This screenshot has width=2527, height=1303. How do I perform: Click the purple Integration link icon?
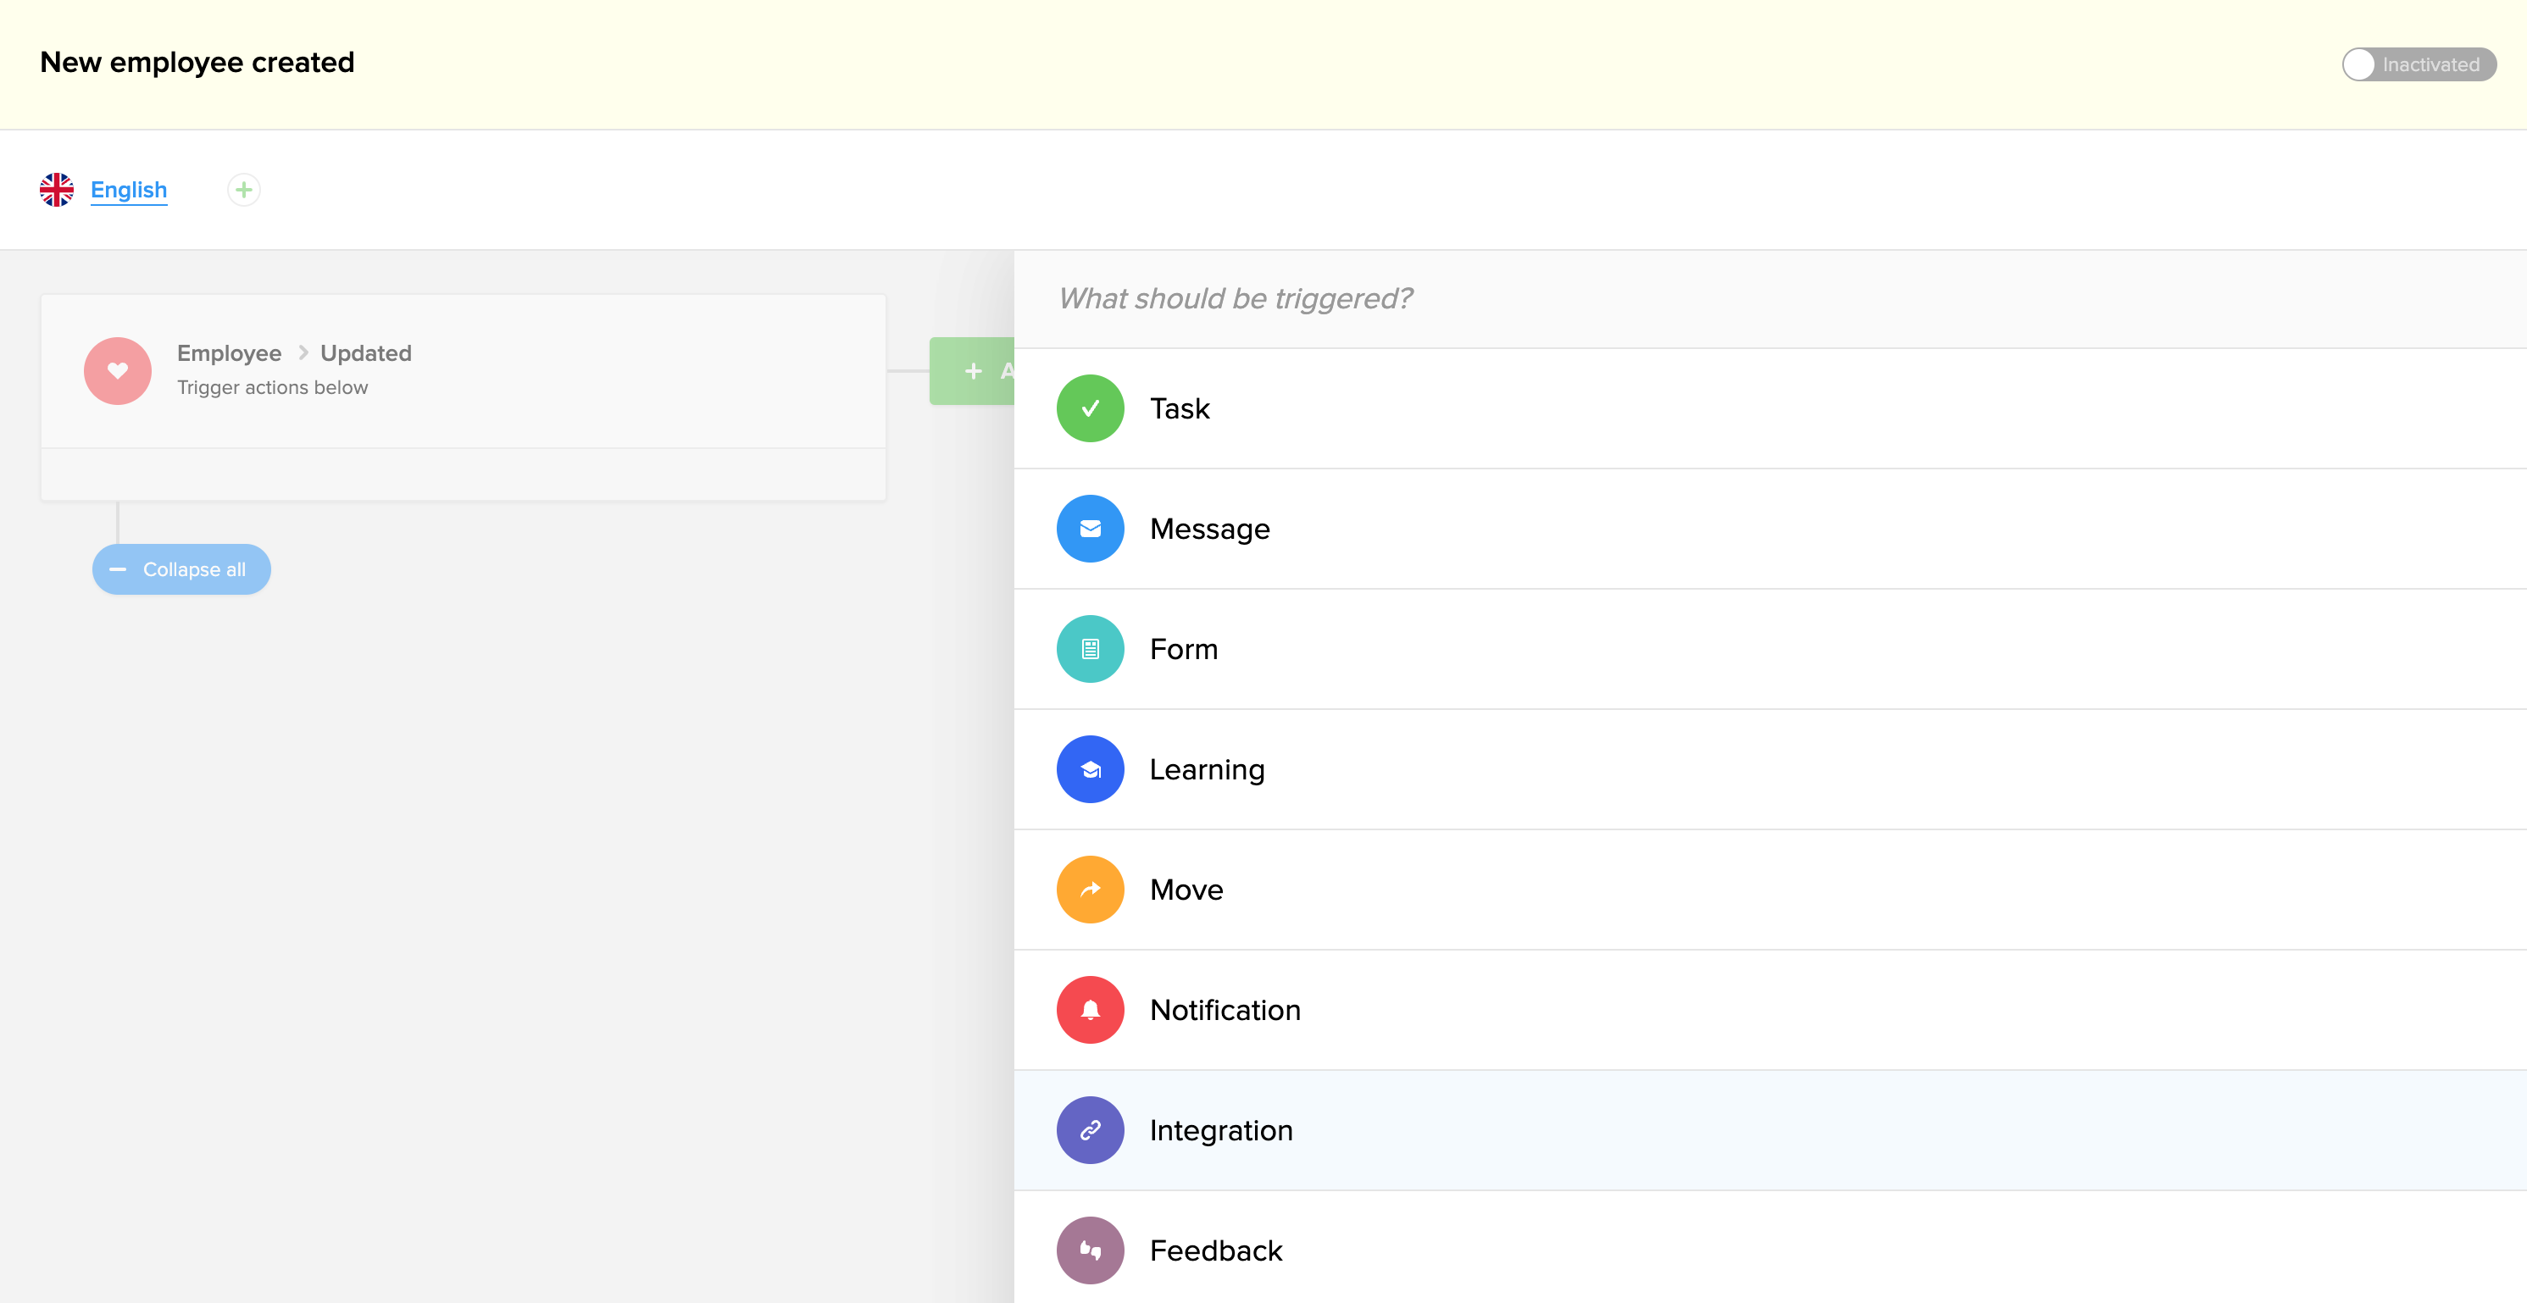pyautogui.click(x=1090, y=1130)
